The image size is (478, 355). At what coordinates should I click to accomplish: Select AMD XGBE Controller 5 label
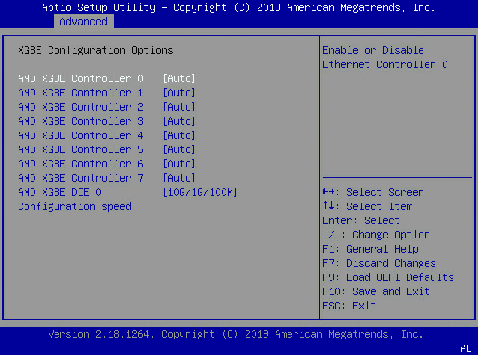coord(81,149)
